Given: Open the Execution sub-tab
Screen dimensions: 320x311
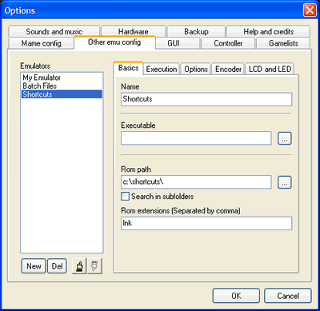Looking at the screenshot, I should point(162,69).
